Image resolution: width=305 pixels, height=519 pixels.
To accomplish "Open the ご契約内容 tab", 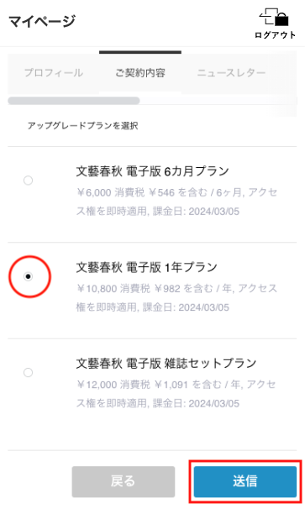I will tap(140, 72).
